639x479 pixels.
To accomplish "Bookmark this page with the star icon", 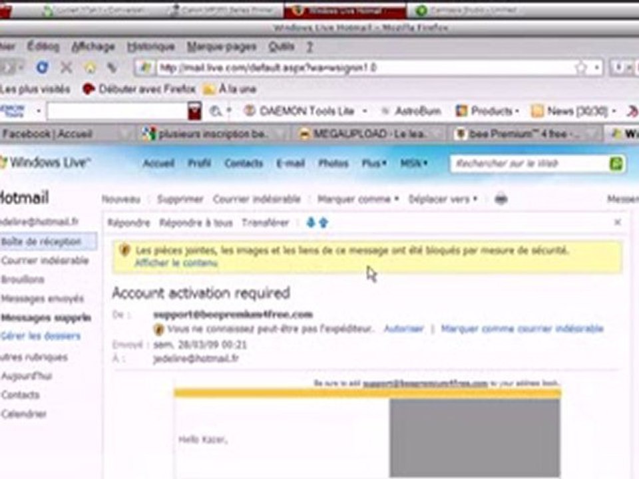I will [581, 68].
